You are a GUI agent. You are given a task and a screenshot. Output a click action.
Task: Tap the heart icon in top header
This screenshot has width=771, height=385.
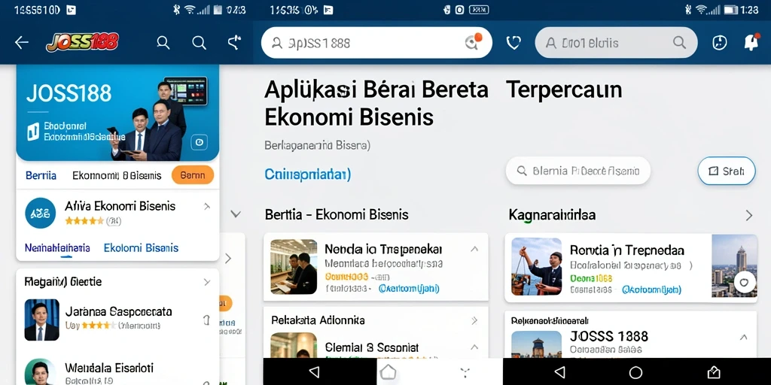[513, 43]
